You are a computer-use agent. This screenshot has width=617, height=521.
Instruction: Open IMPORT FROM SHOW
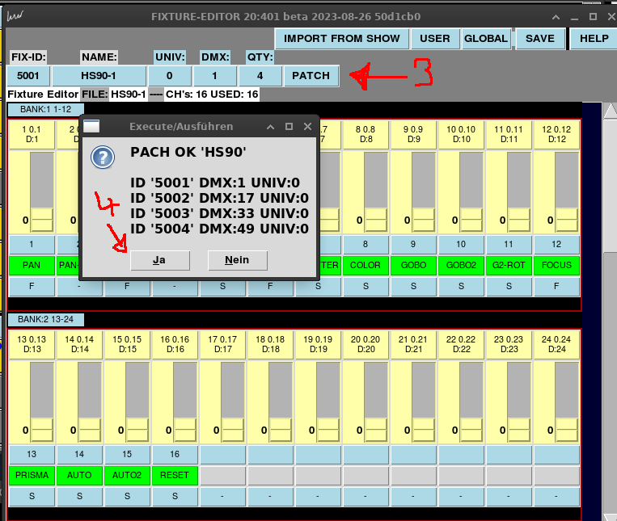(x=342, y=38)
